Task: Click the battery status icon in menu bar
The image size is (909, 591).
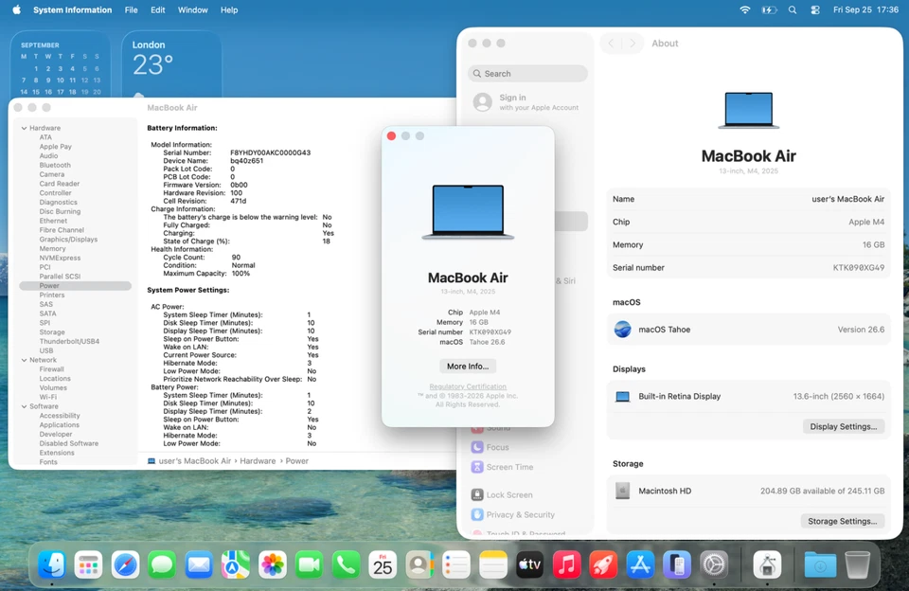Action: tap(769, 9)
